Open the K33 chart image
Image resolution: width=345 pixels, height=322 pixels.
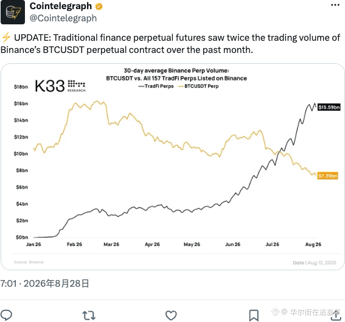173,167
